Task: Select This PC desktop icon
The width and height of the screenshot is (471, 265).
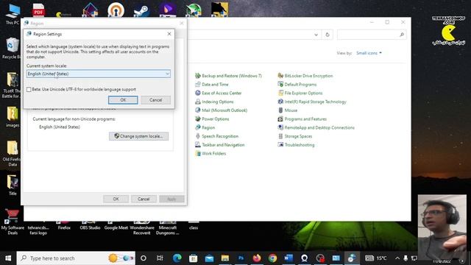Action: [13, 14]
